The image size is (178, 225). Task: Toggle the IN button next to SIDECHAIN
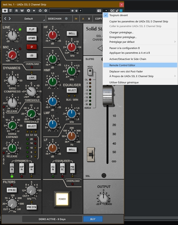coord(76,19)
